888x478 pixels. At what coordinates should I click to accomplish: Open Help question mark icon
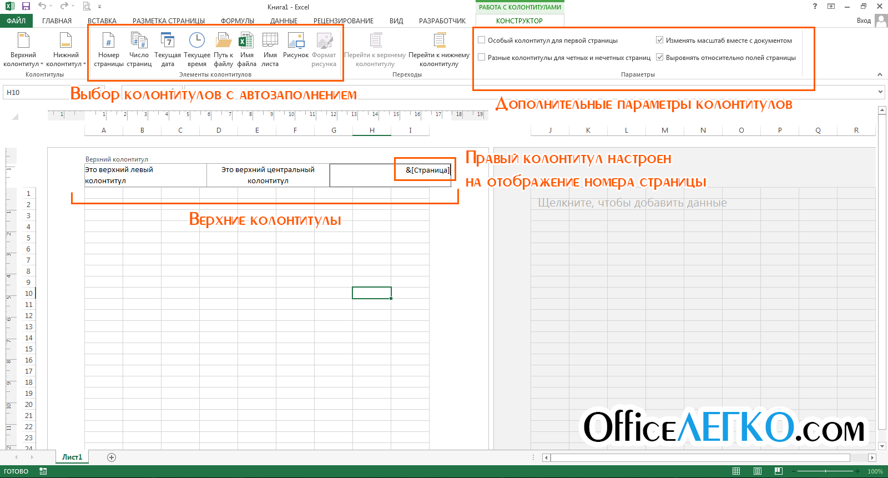tap(815, 6)
